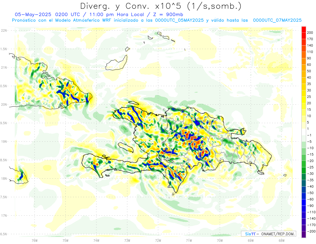Click the 18N latitude label
316x244 pixels.
pos(4,178)
